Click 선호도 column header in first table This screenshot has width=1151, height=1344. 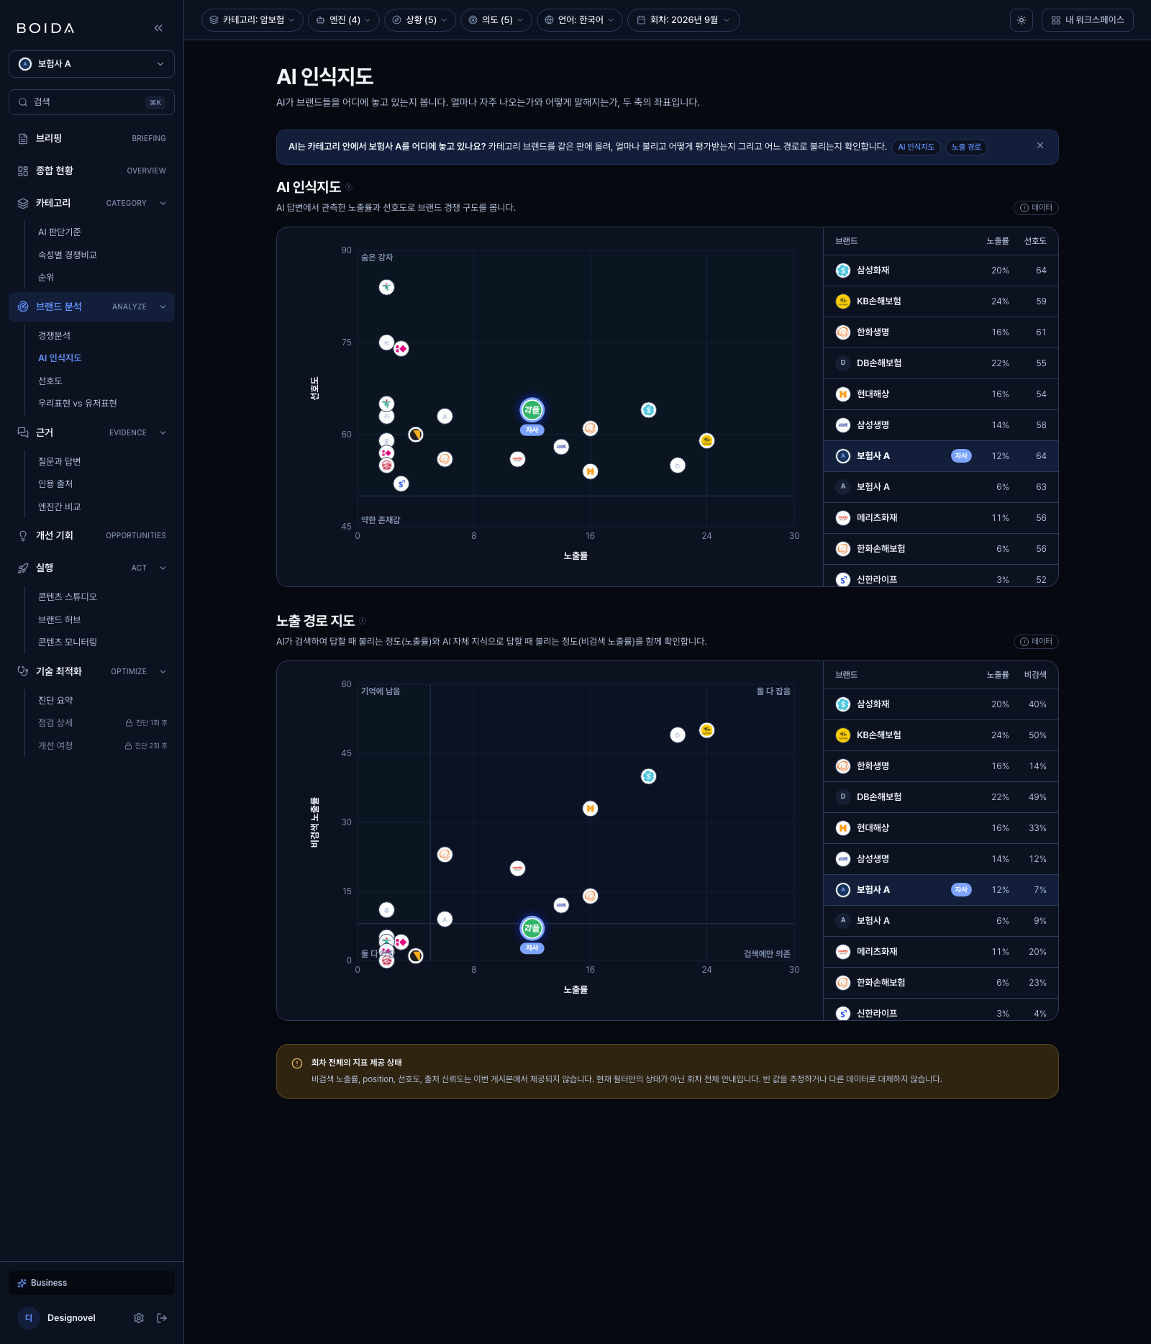pos(1035,241)
